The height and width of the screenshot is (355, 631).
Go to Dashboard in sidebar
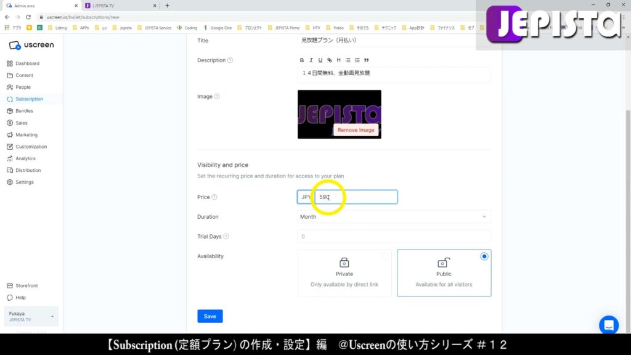tap(23, 63)
